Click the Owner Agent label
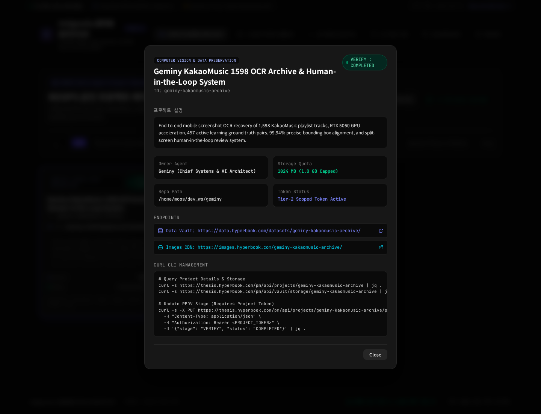Screen dimensions: 541x414 point(173,164)
